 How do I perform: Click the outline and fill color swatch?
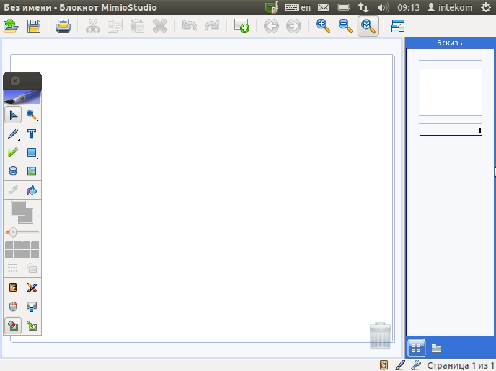(x=22, y=212)
